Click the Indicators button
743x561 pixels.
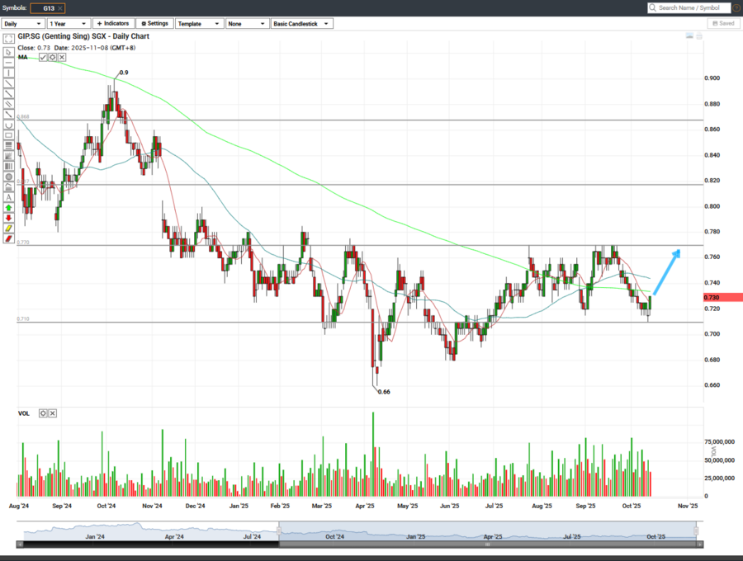[112, 24]
